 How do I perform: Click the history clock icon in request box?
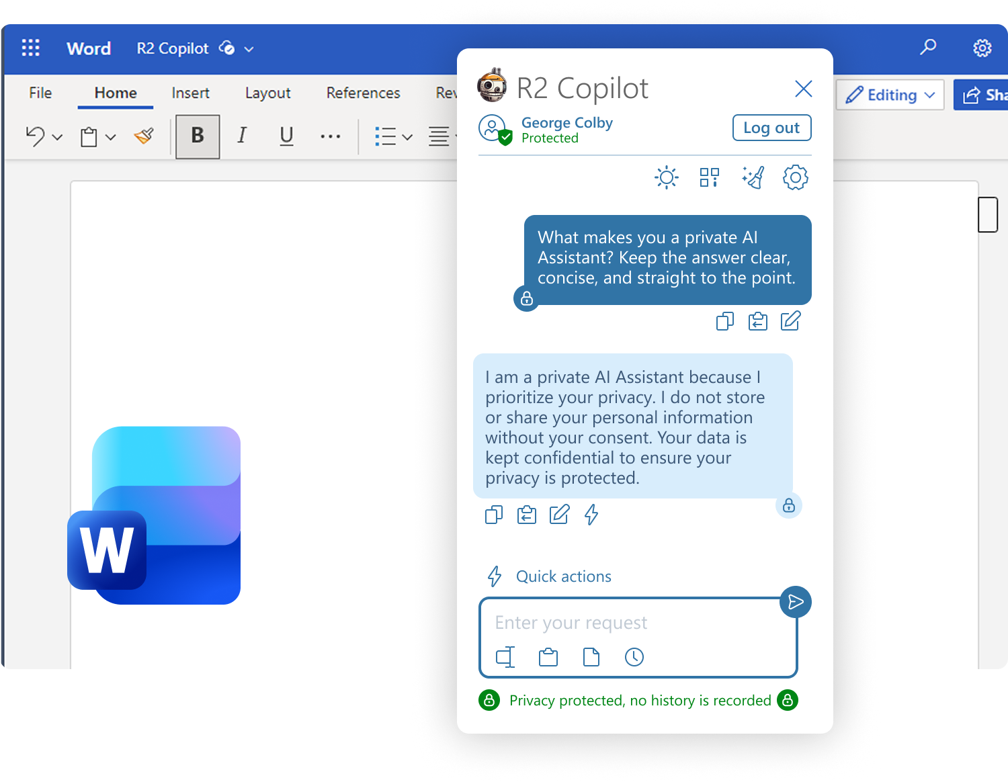[634, 657]
